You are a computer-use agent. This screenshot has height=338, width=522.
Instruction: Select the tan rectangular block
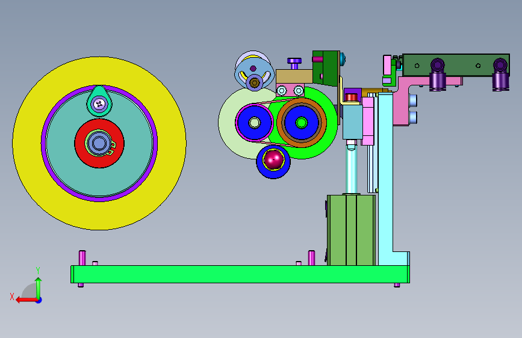[x=294, y=76]
